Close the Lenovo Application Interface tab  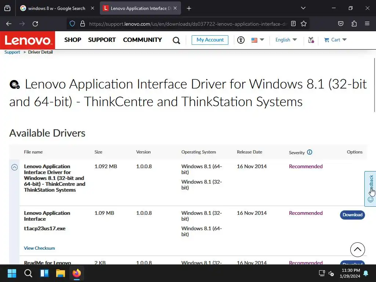(175, 8)
